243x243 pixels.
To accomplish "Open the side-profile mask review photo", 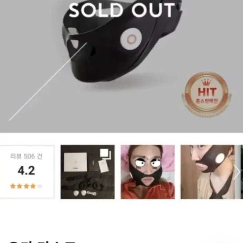I will (x=208, y=172).
